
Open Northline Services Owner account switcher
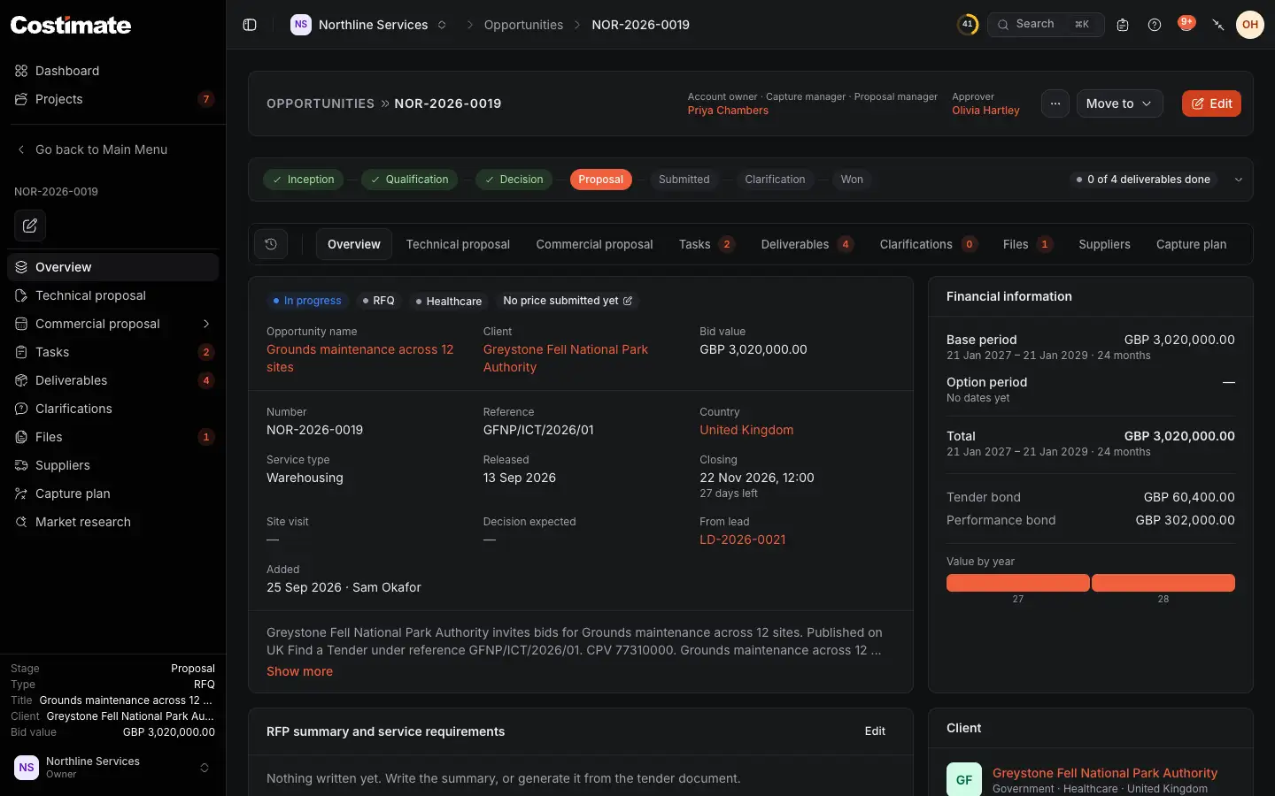(x=112, y=768)
